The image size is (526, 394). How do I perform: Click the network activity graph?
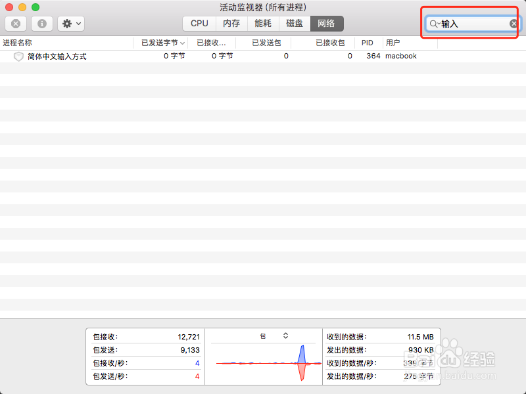pyautogui.click(x=269, y=363)
